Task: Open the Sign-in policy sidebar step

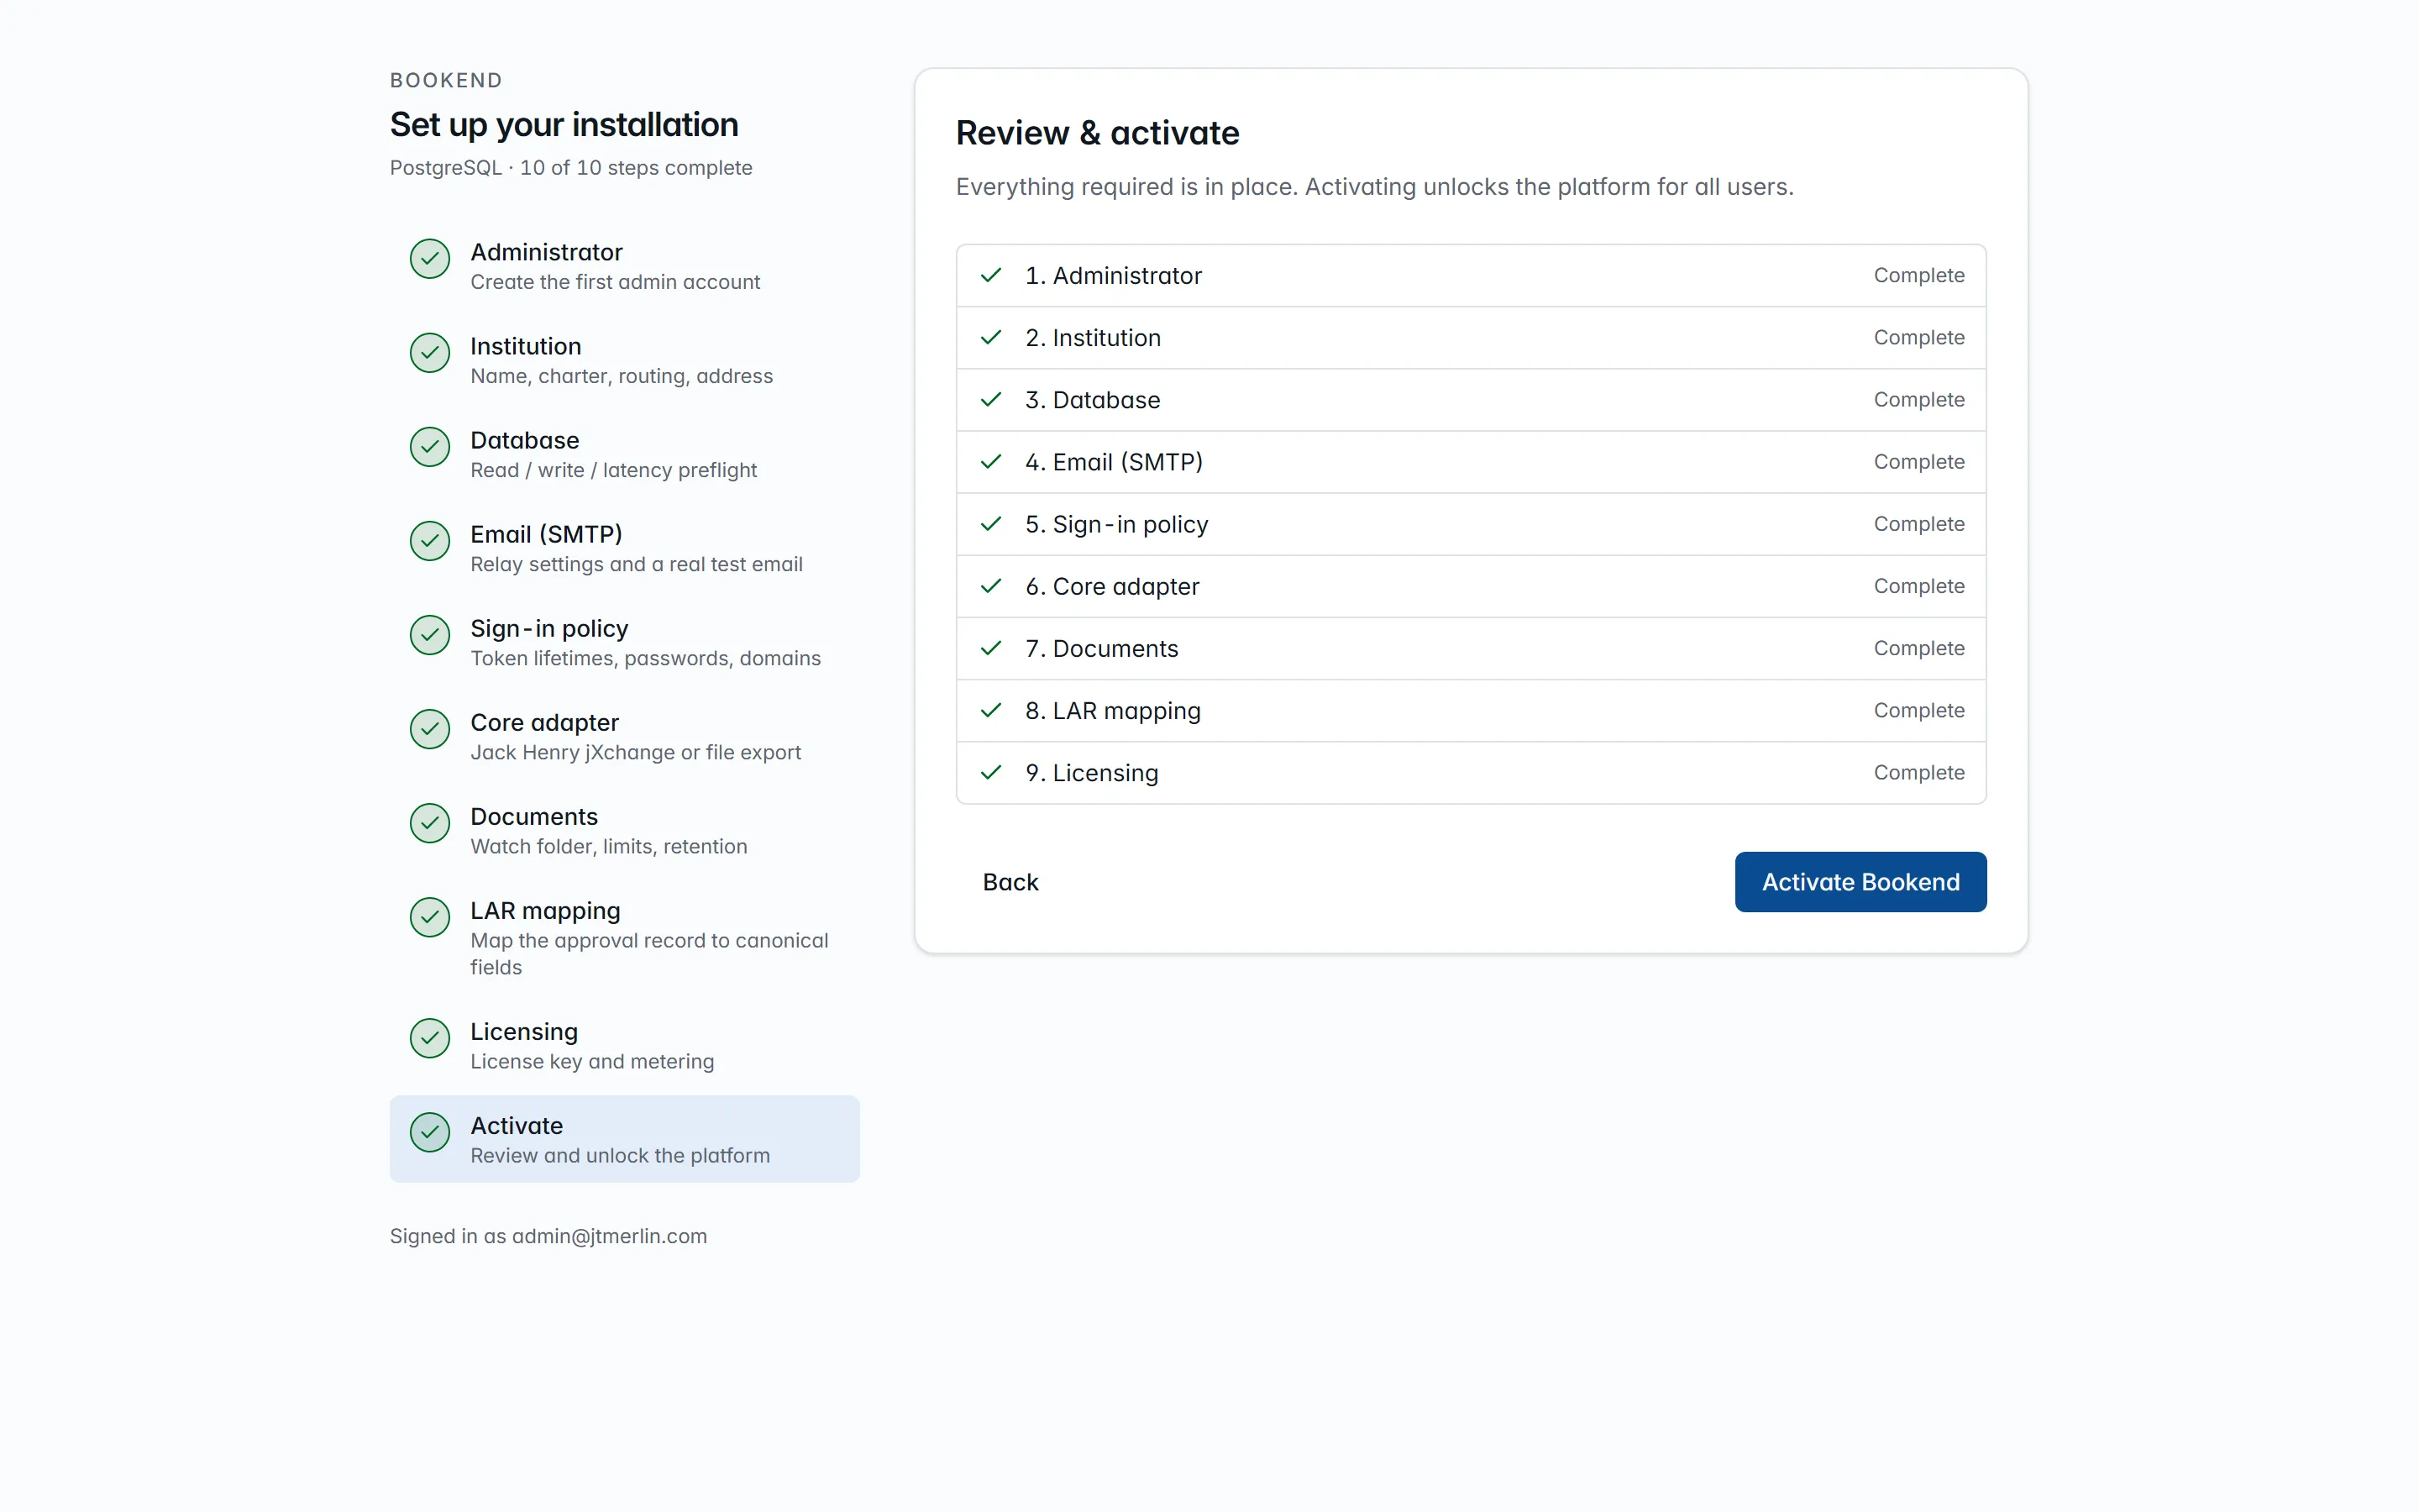Action: point(625,642)
